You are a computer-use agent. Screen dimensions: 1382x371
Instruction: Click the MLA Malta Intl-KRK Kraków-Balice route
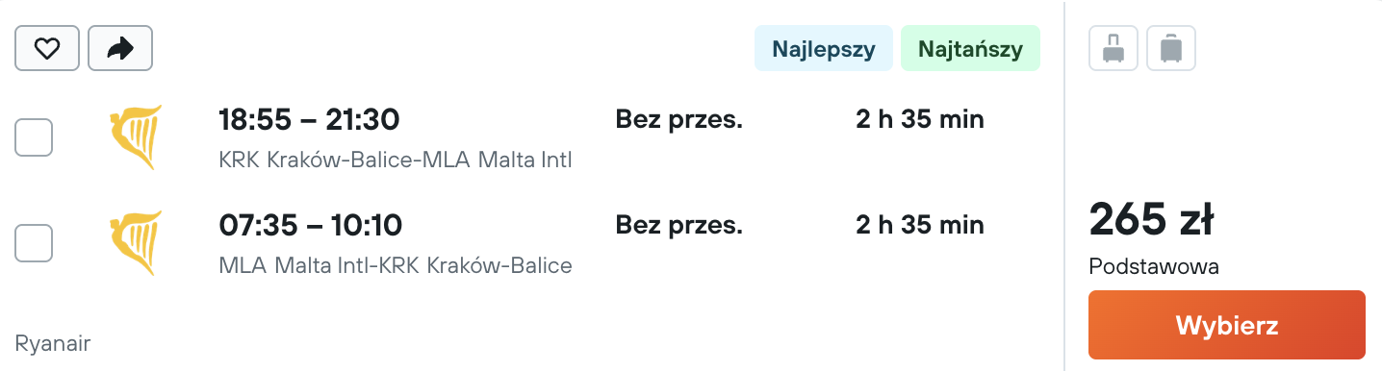coord(396,265)
